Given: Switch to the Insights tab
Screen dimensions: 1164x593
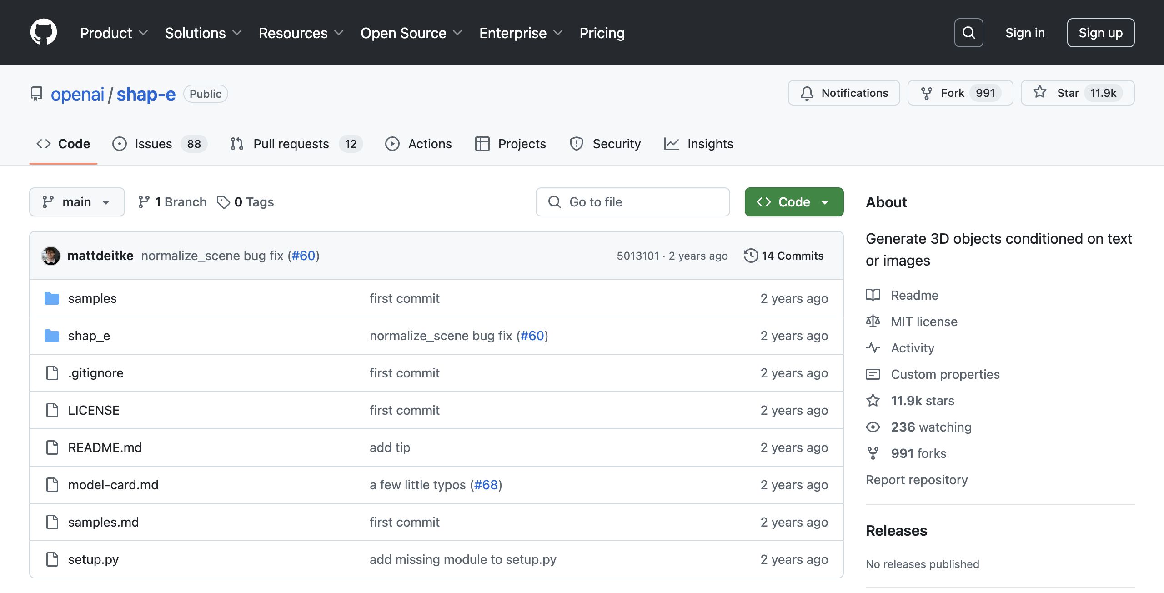Looking at the screenshot, I should point(698,144).
